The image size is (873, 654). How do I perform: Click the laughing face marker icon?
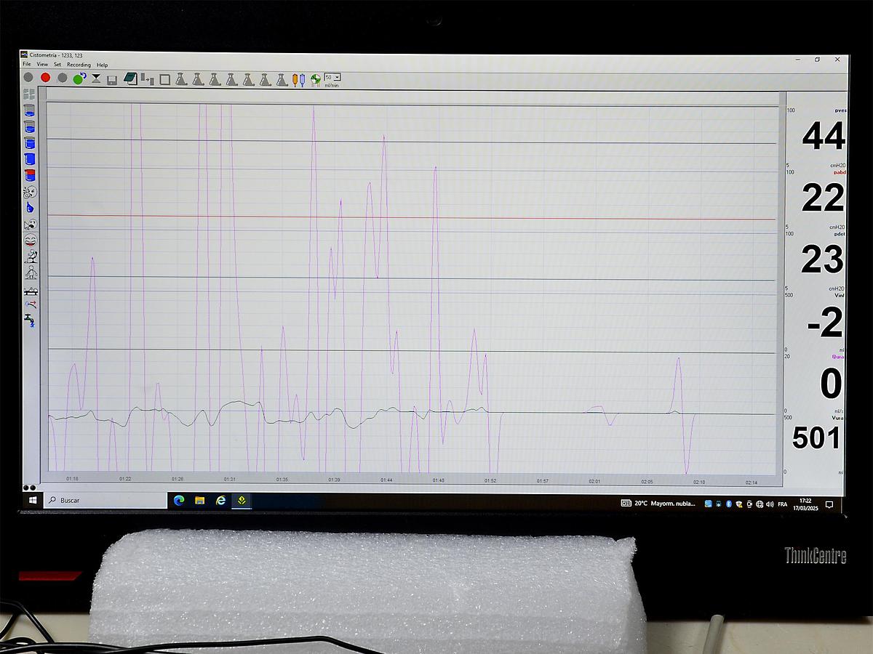tap(30, 240)
